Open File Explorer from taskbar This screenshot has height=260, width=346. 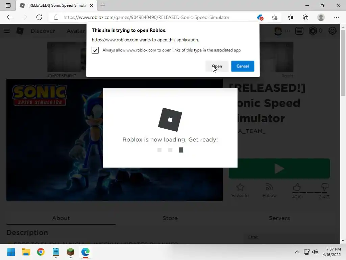pyautogui.click(x=26, y=252)
